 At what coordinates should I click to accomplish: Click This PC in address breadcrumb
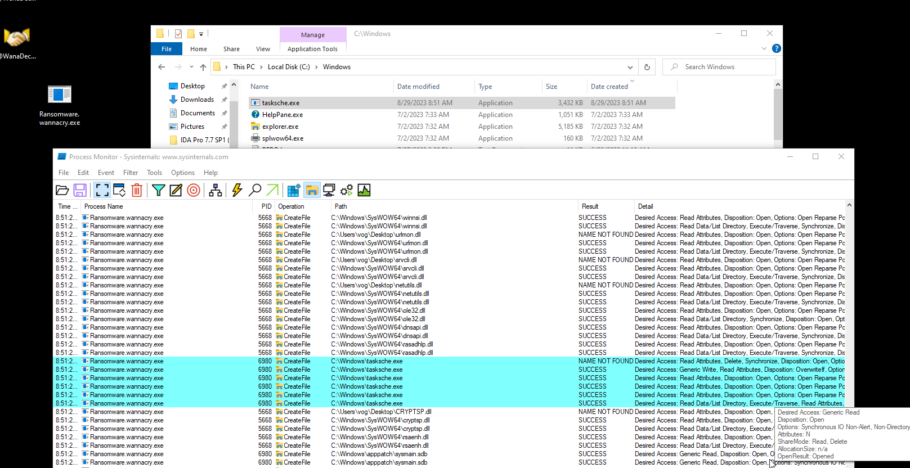(x=244, y=67)
